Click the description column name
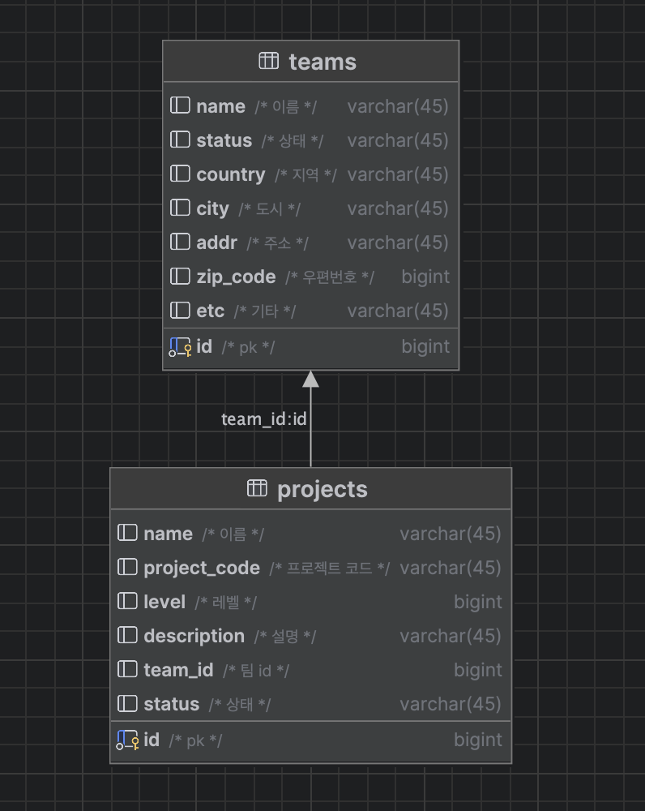The width and height of the screenshot is (645, 811). pos(194,636)
